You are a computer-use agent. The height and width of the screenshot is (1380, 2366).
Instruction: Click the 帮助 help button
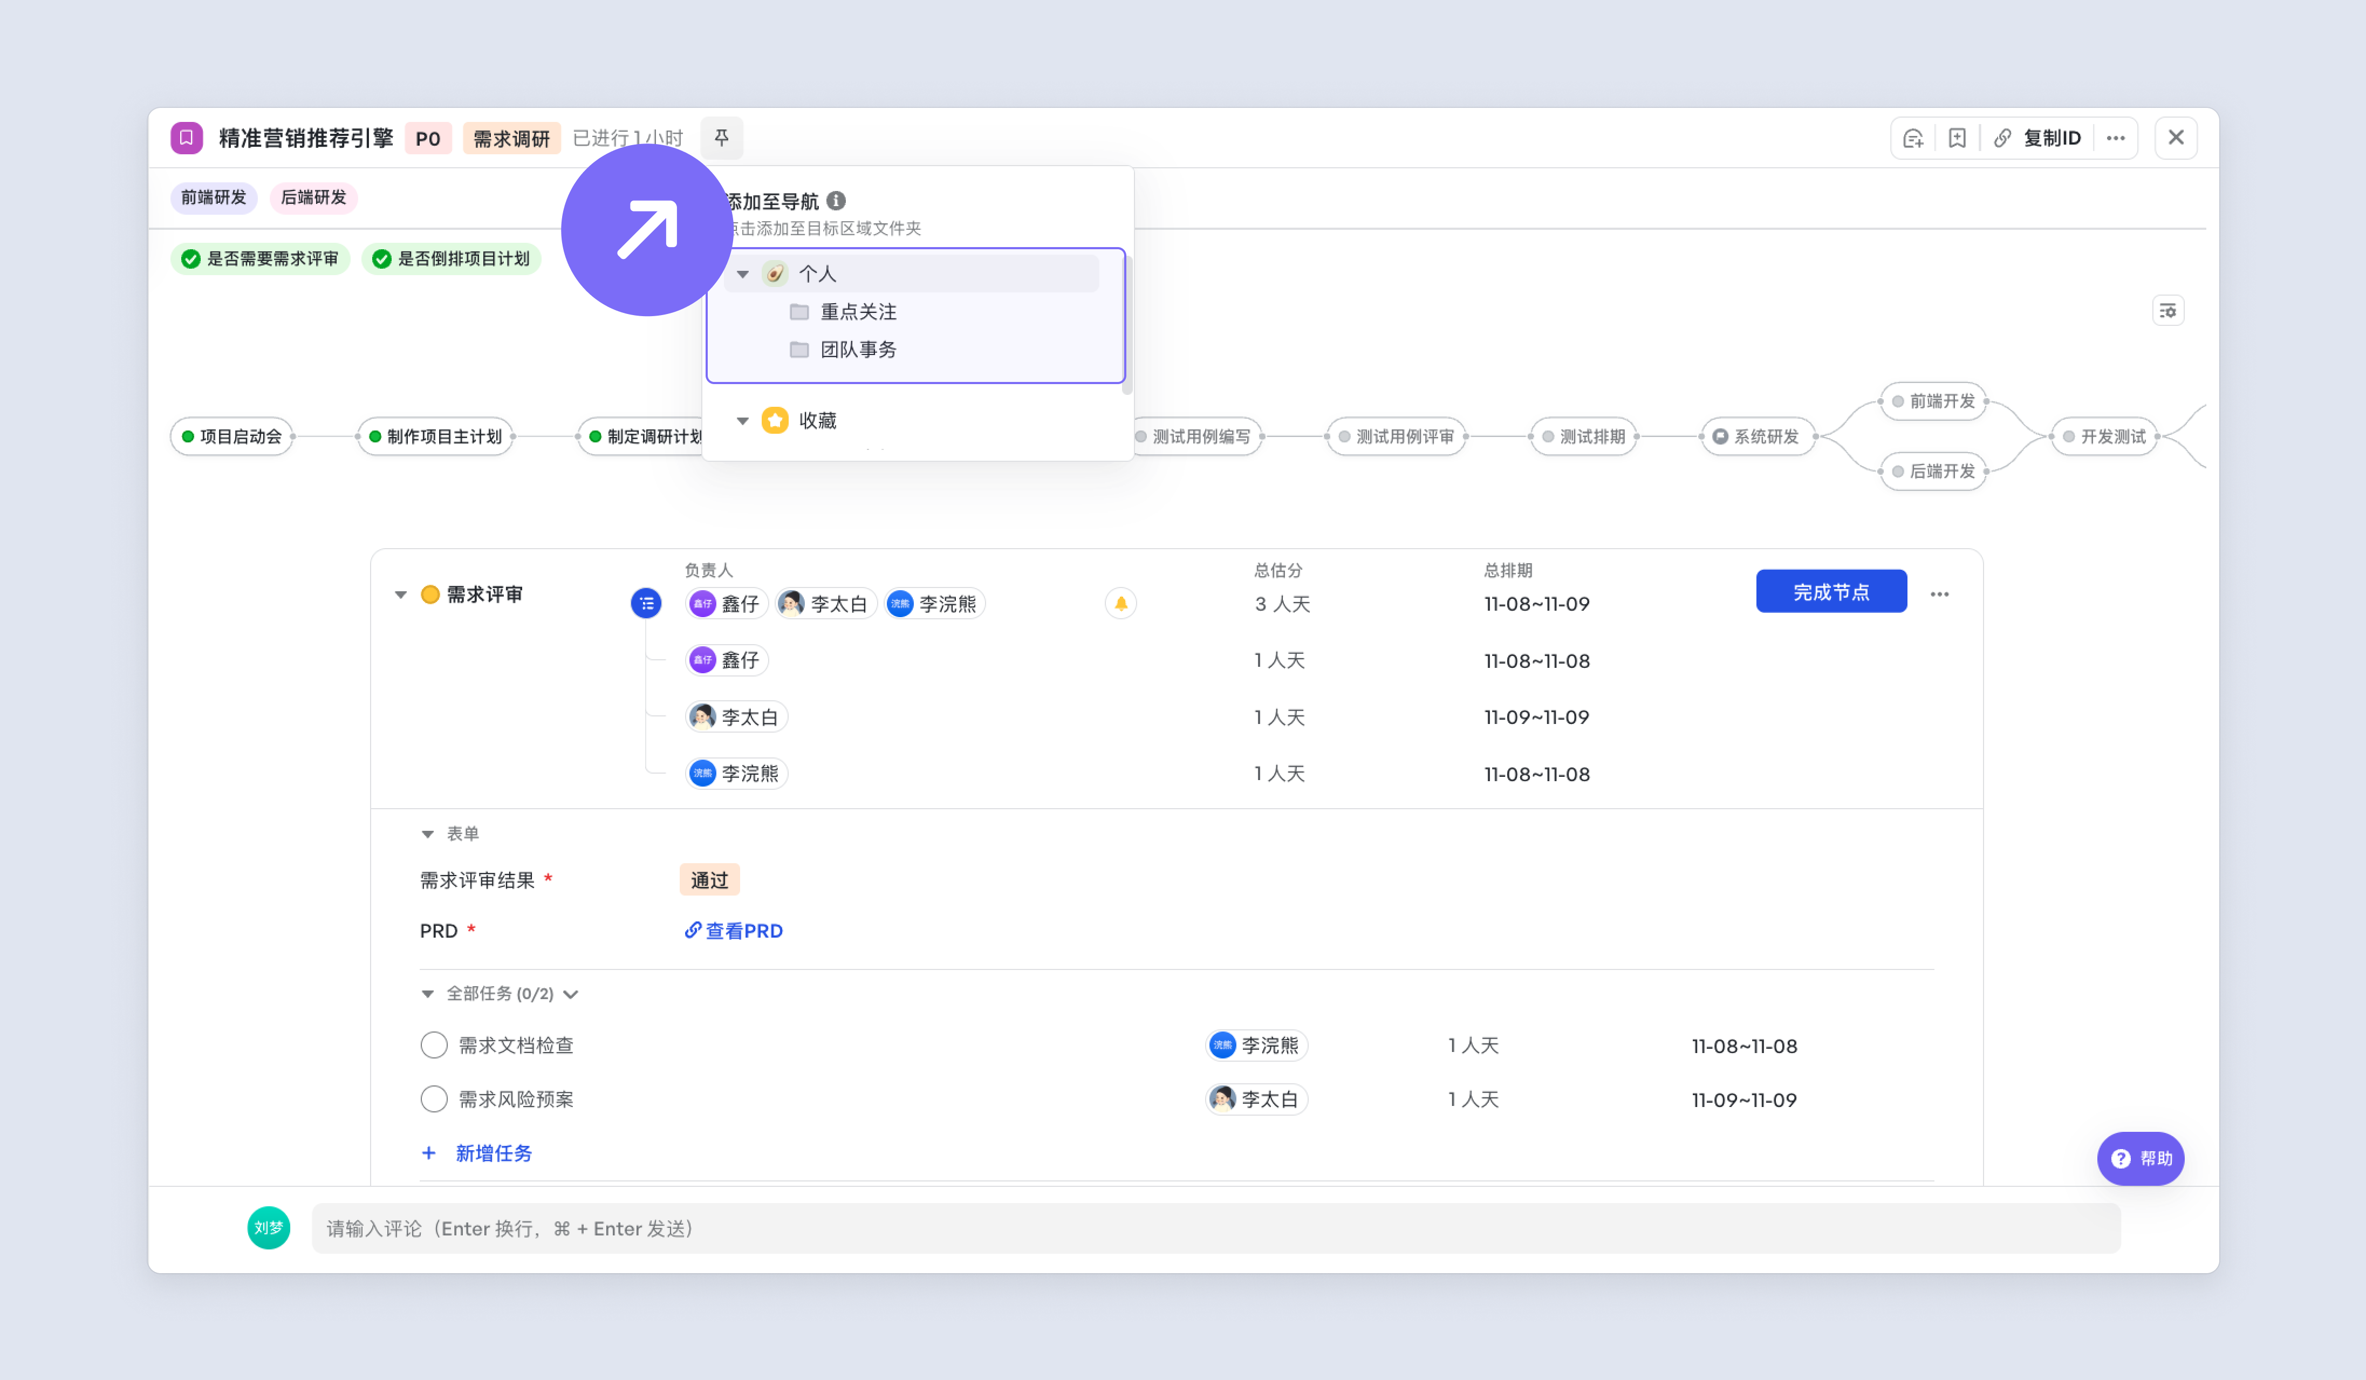pyautogui.click(x=2141, y=1158)
